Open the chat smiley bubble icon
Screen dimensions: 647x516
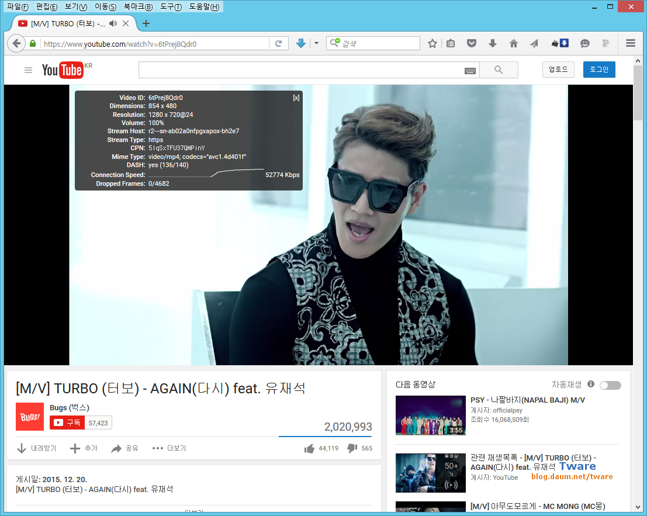584,43
